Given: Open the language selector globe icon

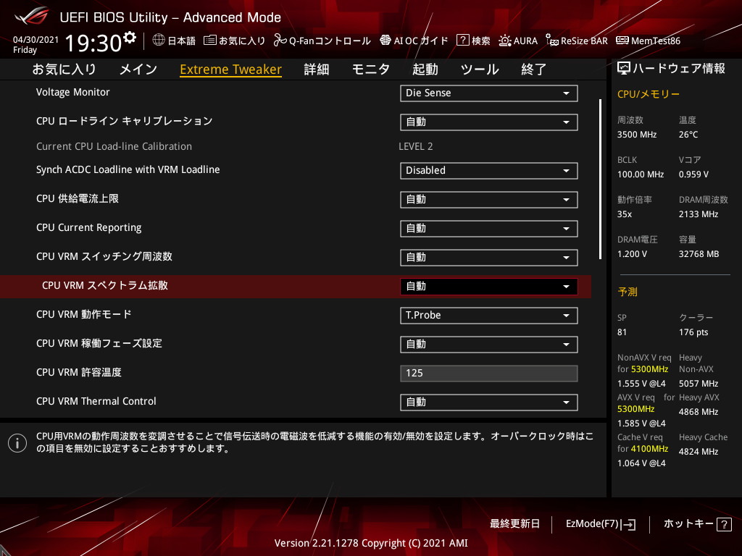Looking at the screenshot, I should pos(159,41).
